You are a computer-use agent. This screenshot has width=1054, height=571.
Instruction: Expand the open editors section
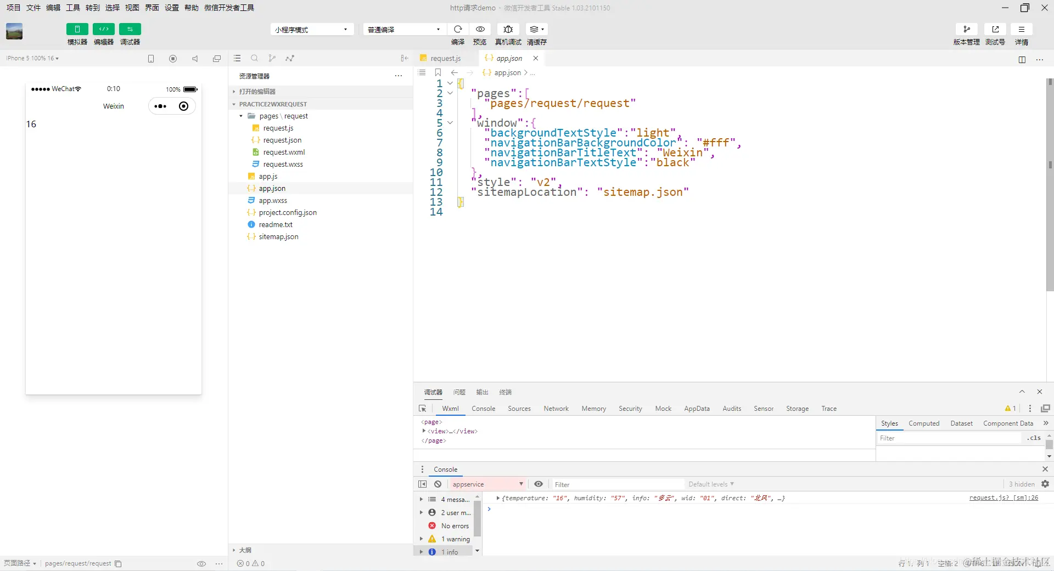pyautogui.click(x=321, y=92)
